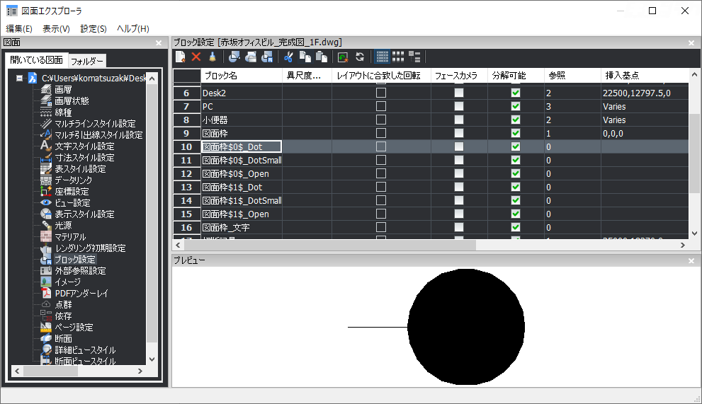This screenshot has height=404, width=702.
Task: Select 座標設定 tree item
Action: click(x=72, y=192)
